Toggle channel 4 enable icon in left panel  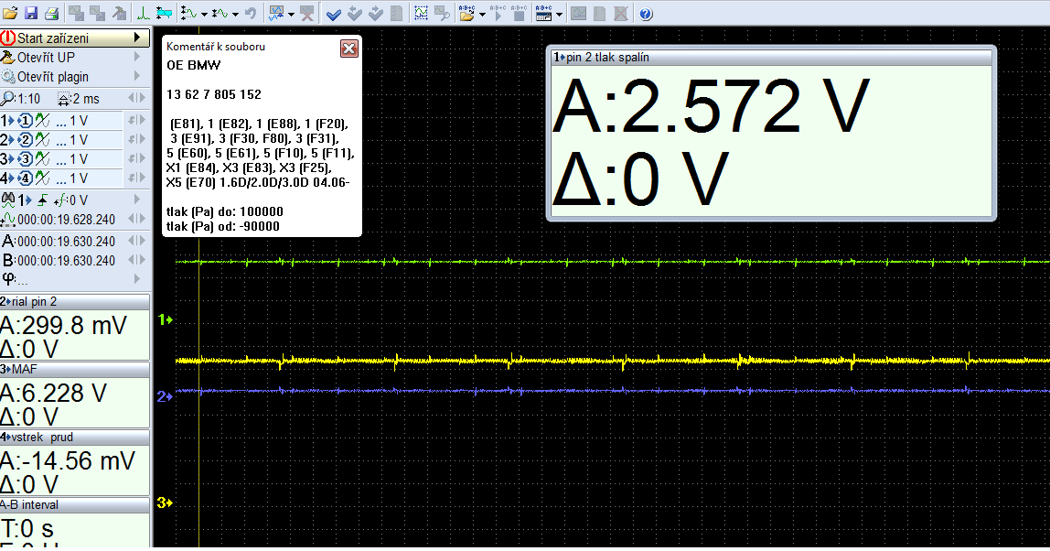point(25,178)
